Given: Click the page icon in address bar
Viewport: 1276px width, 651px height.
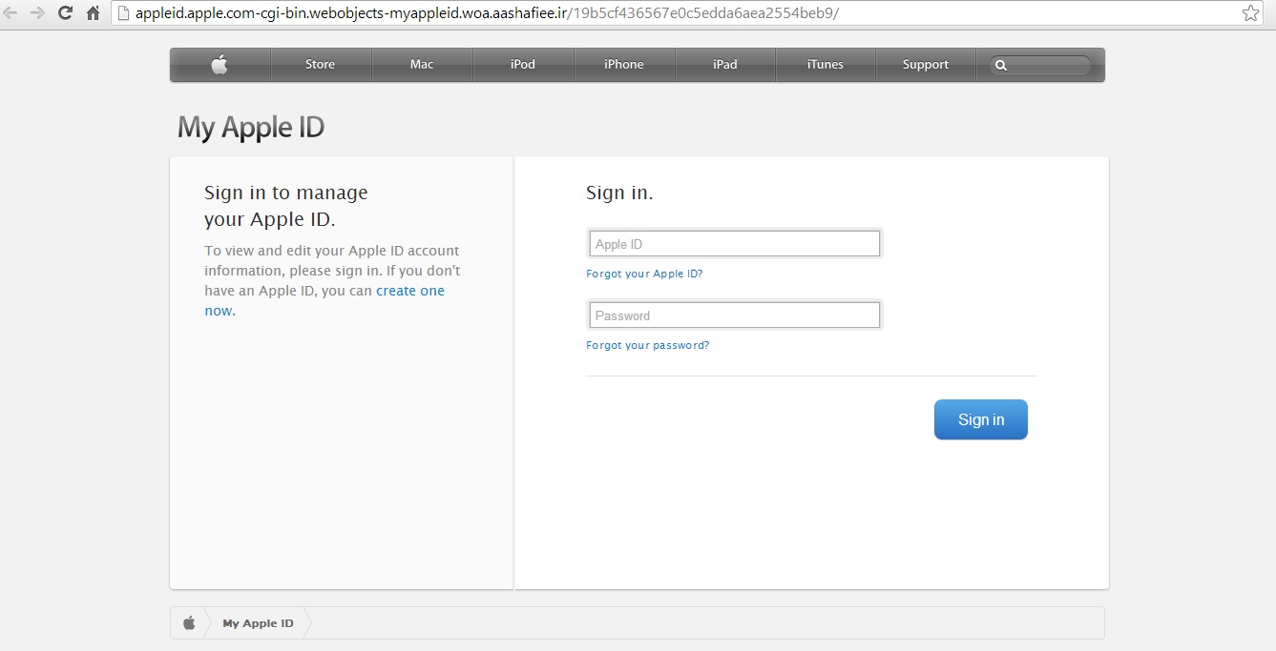Looking at the screenshot, I should (122, 13).
